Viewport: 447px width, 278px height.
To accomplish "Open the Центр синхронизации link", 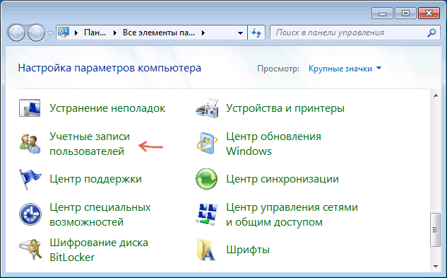I will click(x=282, y=179).
